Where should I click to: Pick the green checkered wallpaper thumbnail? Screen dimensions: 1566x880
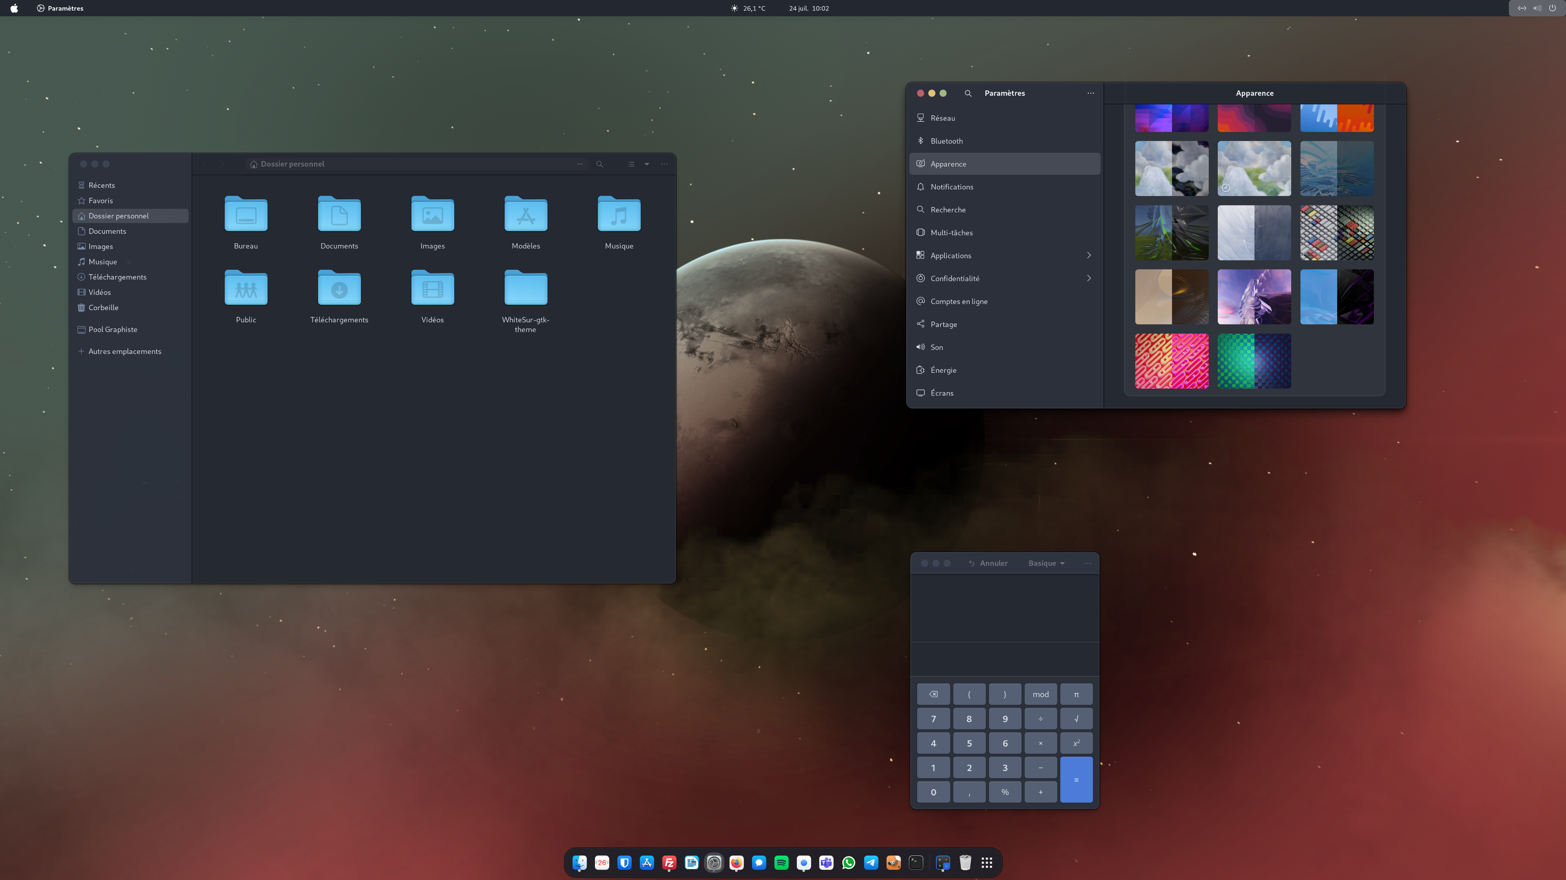[x=1254, y=361]
